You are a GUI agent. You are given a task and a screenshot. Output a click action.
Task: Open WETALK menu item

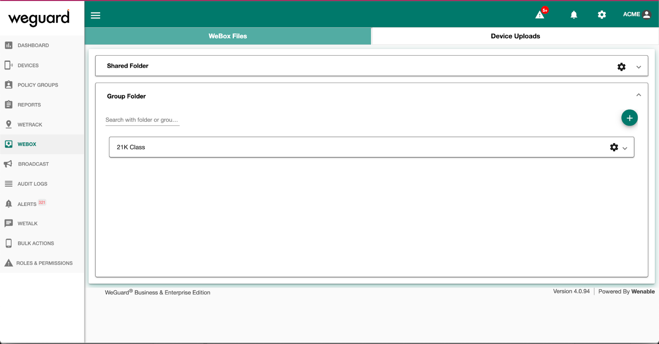click(28, 223)
